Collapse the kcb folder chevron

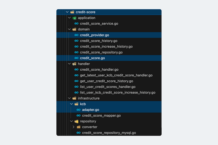(71, 104)
